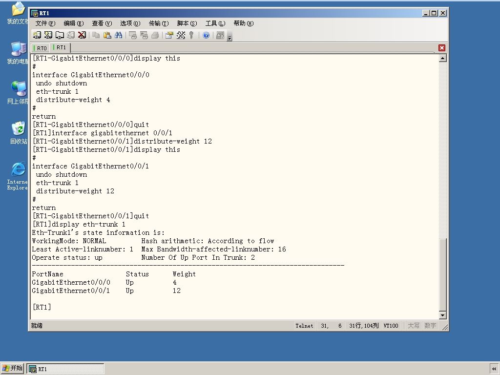Click 'Operate status: up' text
500x375 pixels.
pyautogui.click(x=67, y=257)
